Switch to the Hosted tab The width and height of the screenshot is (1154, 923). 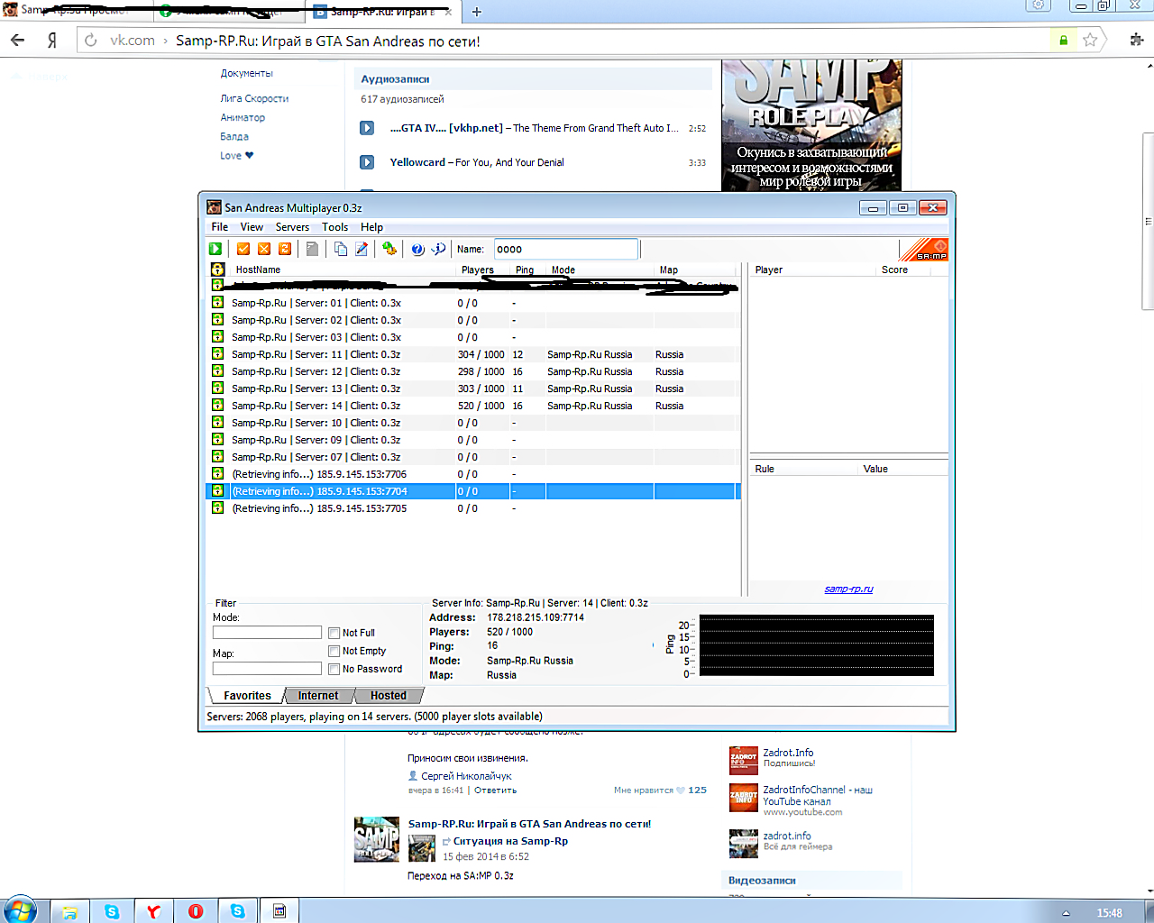click(x=388, y=696)
